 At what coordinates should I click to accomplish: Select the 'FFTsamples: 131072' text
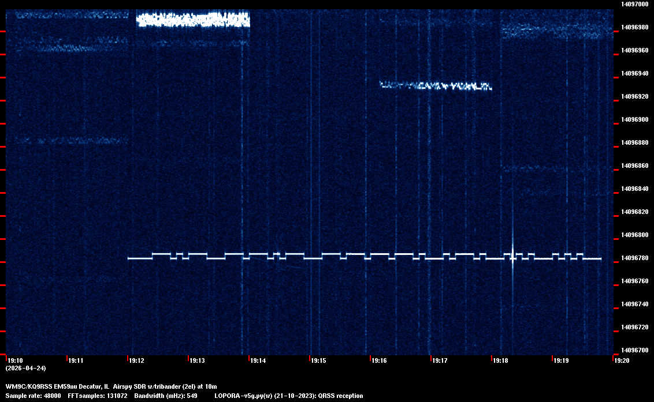(x=98, y=396)
